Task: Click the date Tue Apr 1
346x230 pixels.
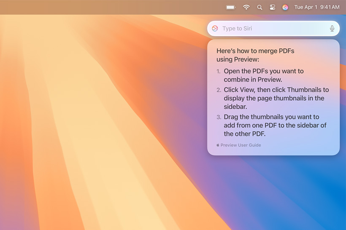Action: (305, 7)
